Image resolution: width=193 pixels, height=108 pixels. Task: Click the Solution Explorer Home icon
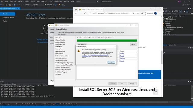pyautogui.click(x=163, y=11)
